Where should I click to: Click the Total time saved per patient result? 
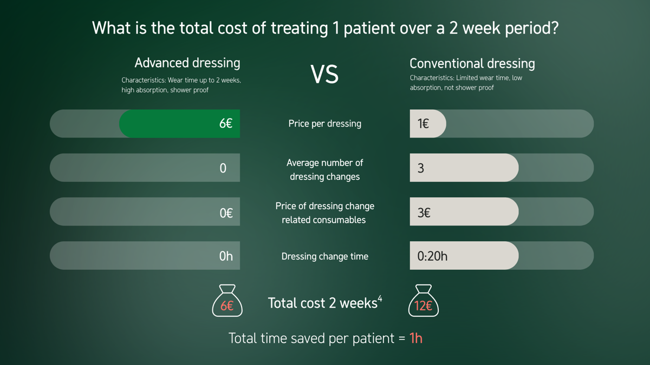tap(325, 339)
